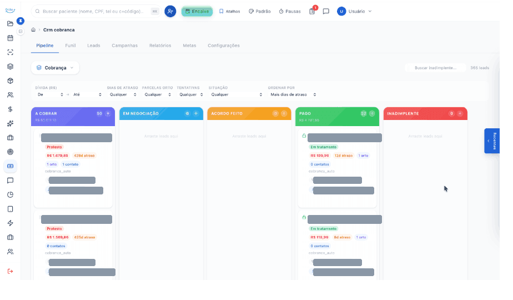Open the Dívida 'Até' maximum selector

pyautogui.click(x=87, y=94)
